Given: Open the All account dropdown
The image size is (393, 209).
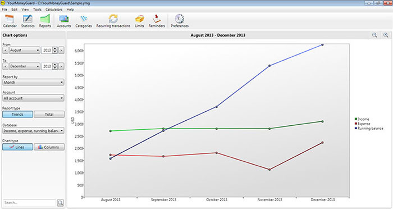Looking at the screenshot, I should [33, 98].
